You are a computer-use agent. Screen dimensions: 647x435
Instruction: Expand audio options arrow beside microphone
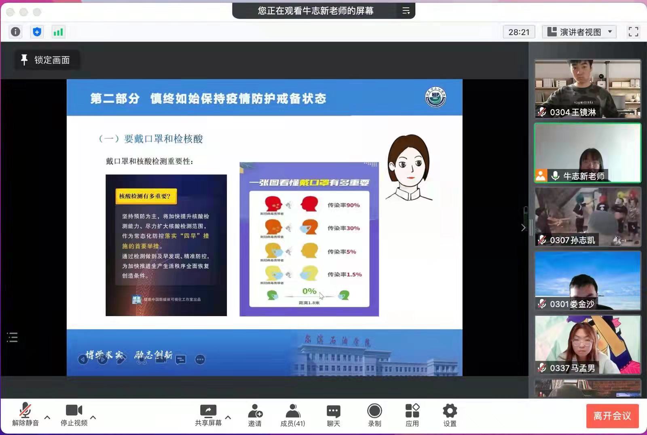click(x=47, y=417)
